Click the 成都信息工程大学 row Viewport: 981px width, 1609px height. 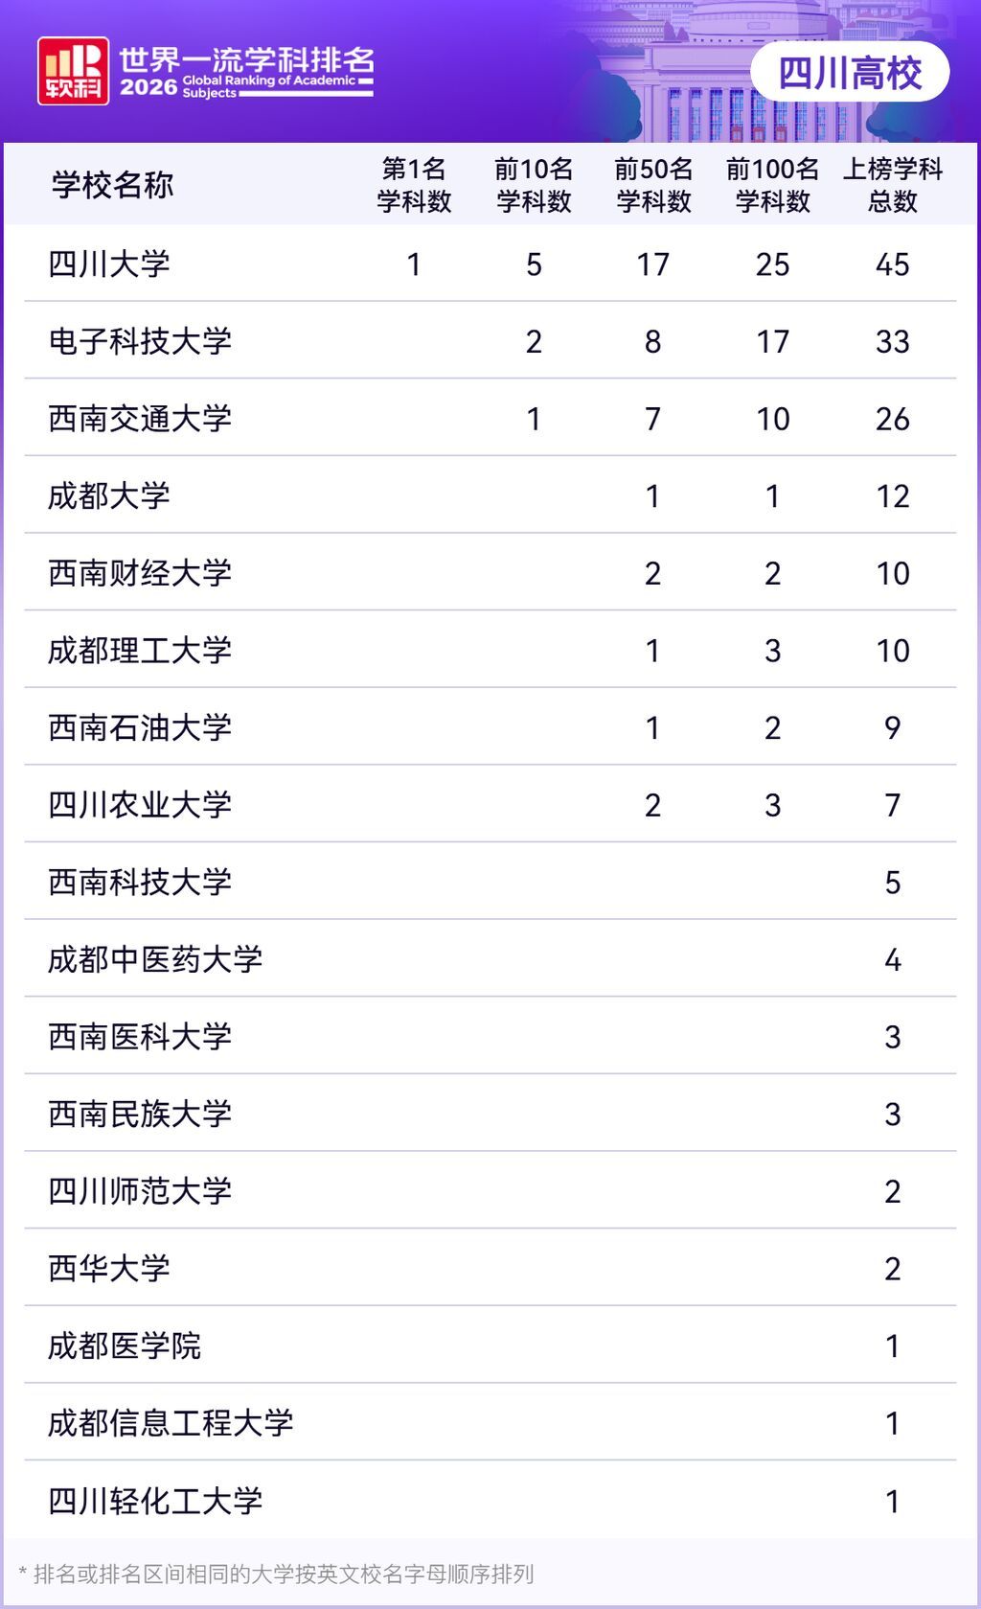490,1423
